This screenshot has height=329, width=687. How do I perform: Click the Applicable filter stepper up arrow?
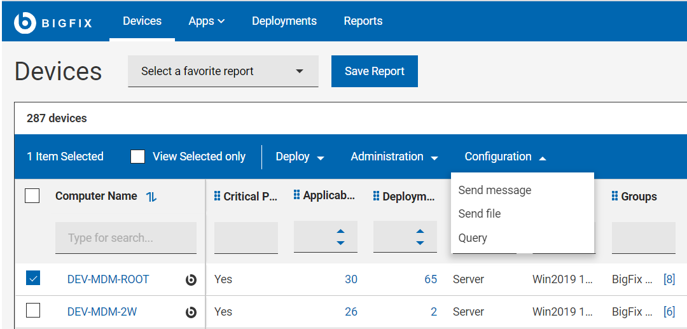(x=340, y=231)
